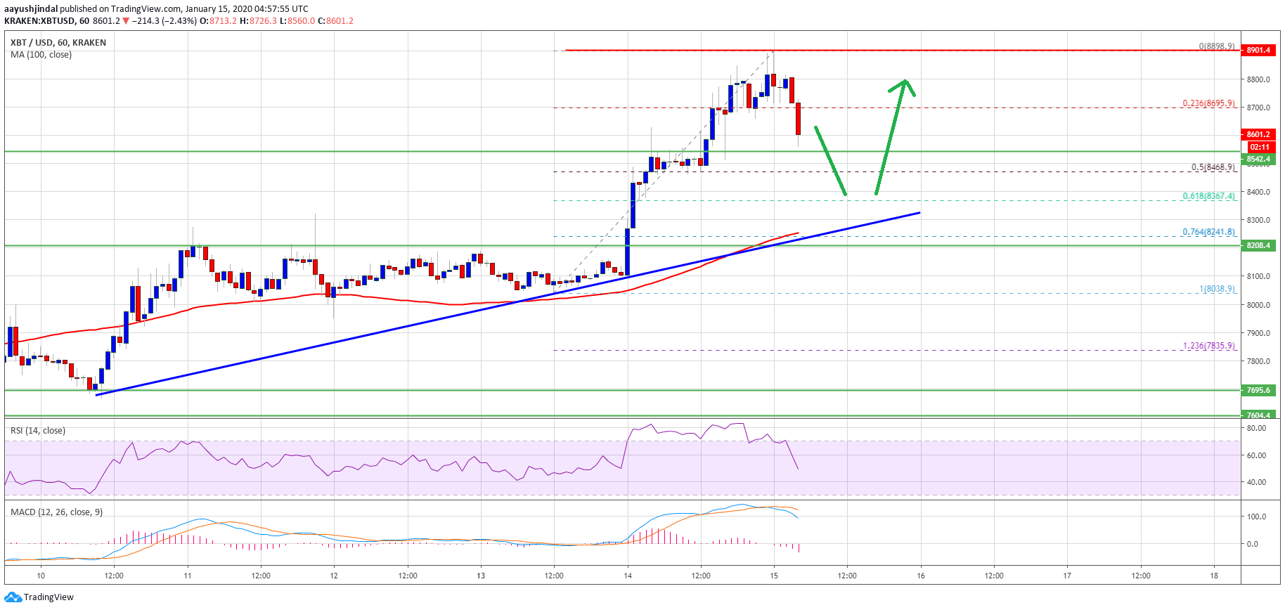Screen dimensions: 1285x610
Task: Click the date 18 on time axis
Action: (1214, 576)
